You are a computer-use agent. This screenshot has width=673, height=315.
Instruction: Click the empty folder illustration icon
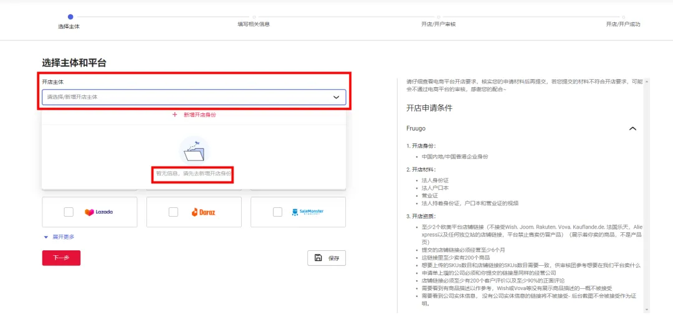[194, 151]
